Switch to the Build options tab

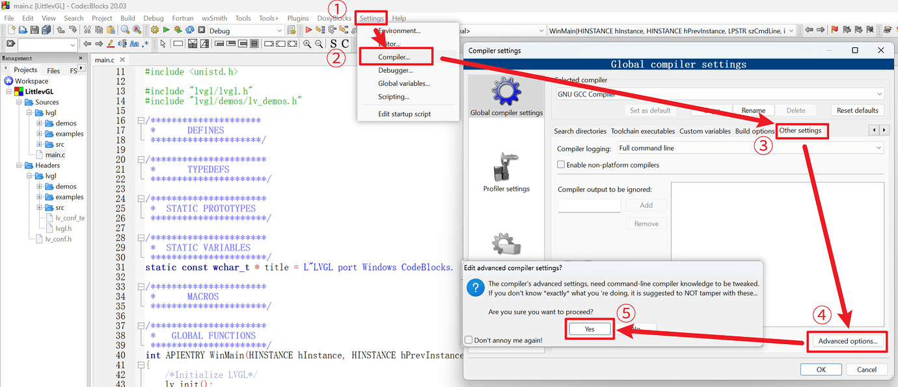[754, 131]
